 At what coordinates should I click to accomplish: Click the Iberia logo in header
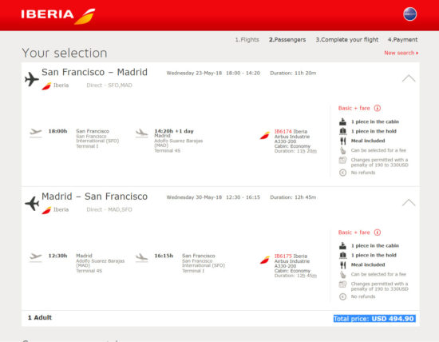58,16
